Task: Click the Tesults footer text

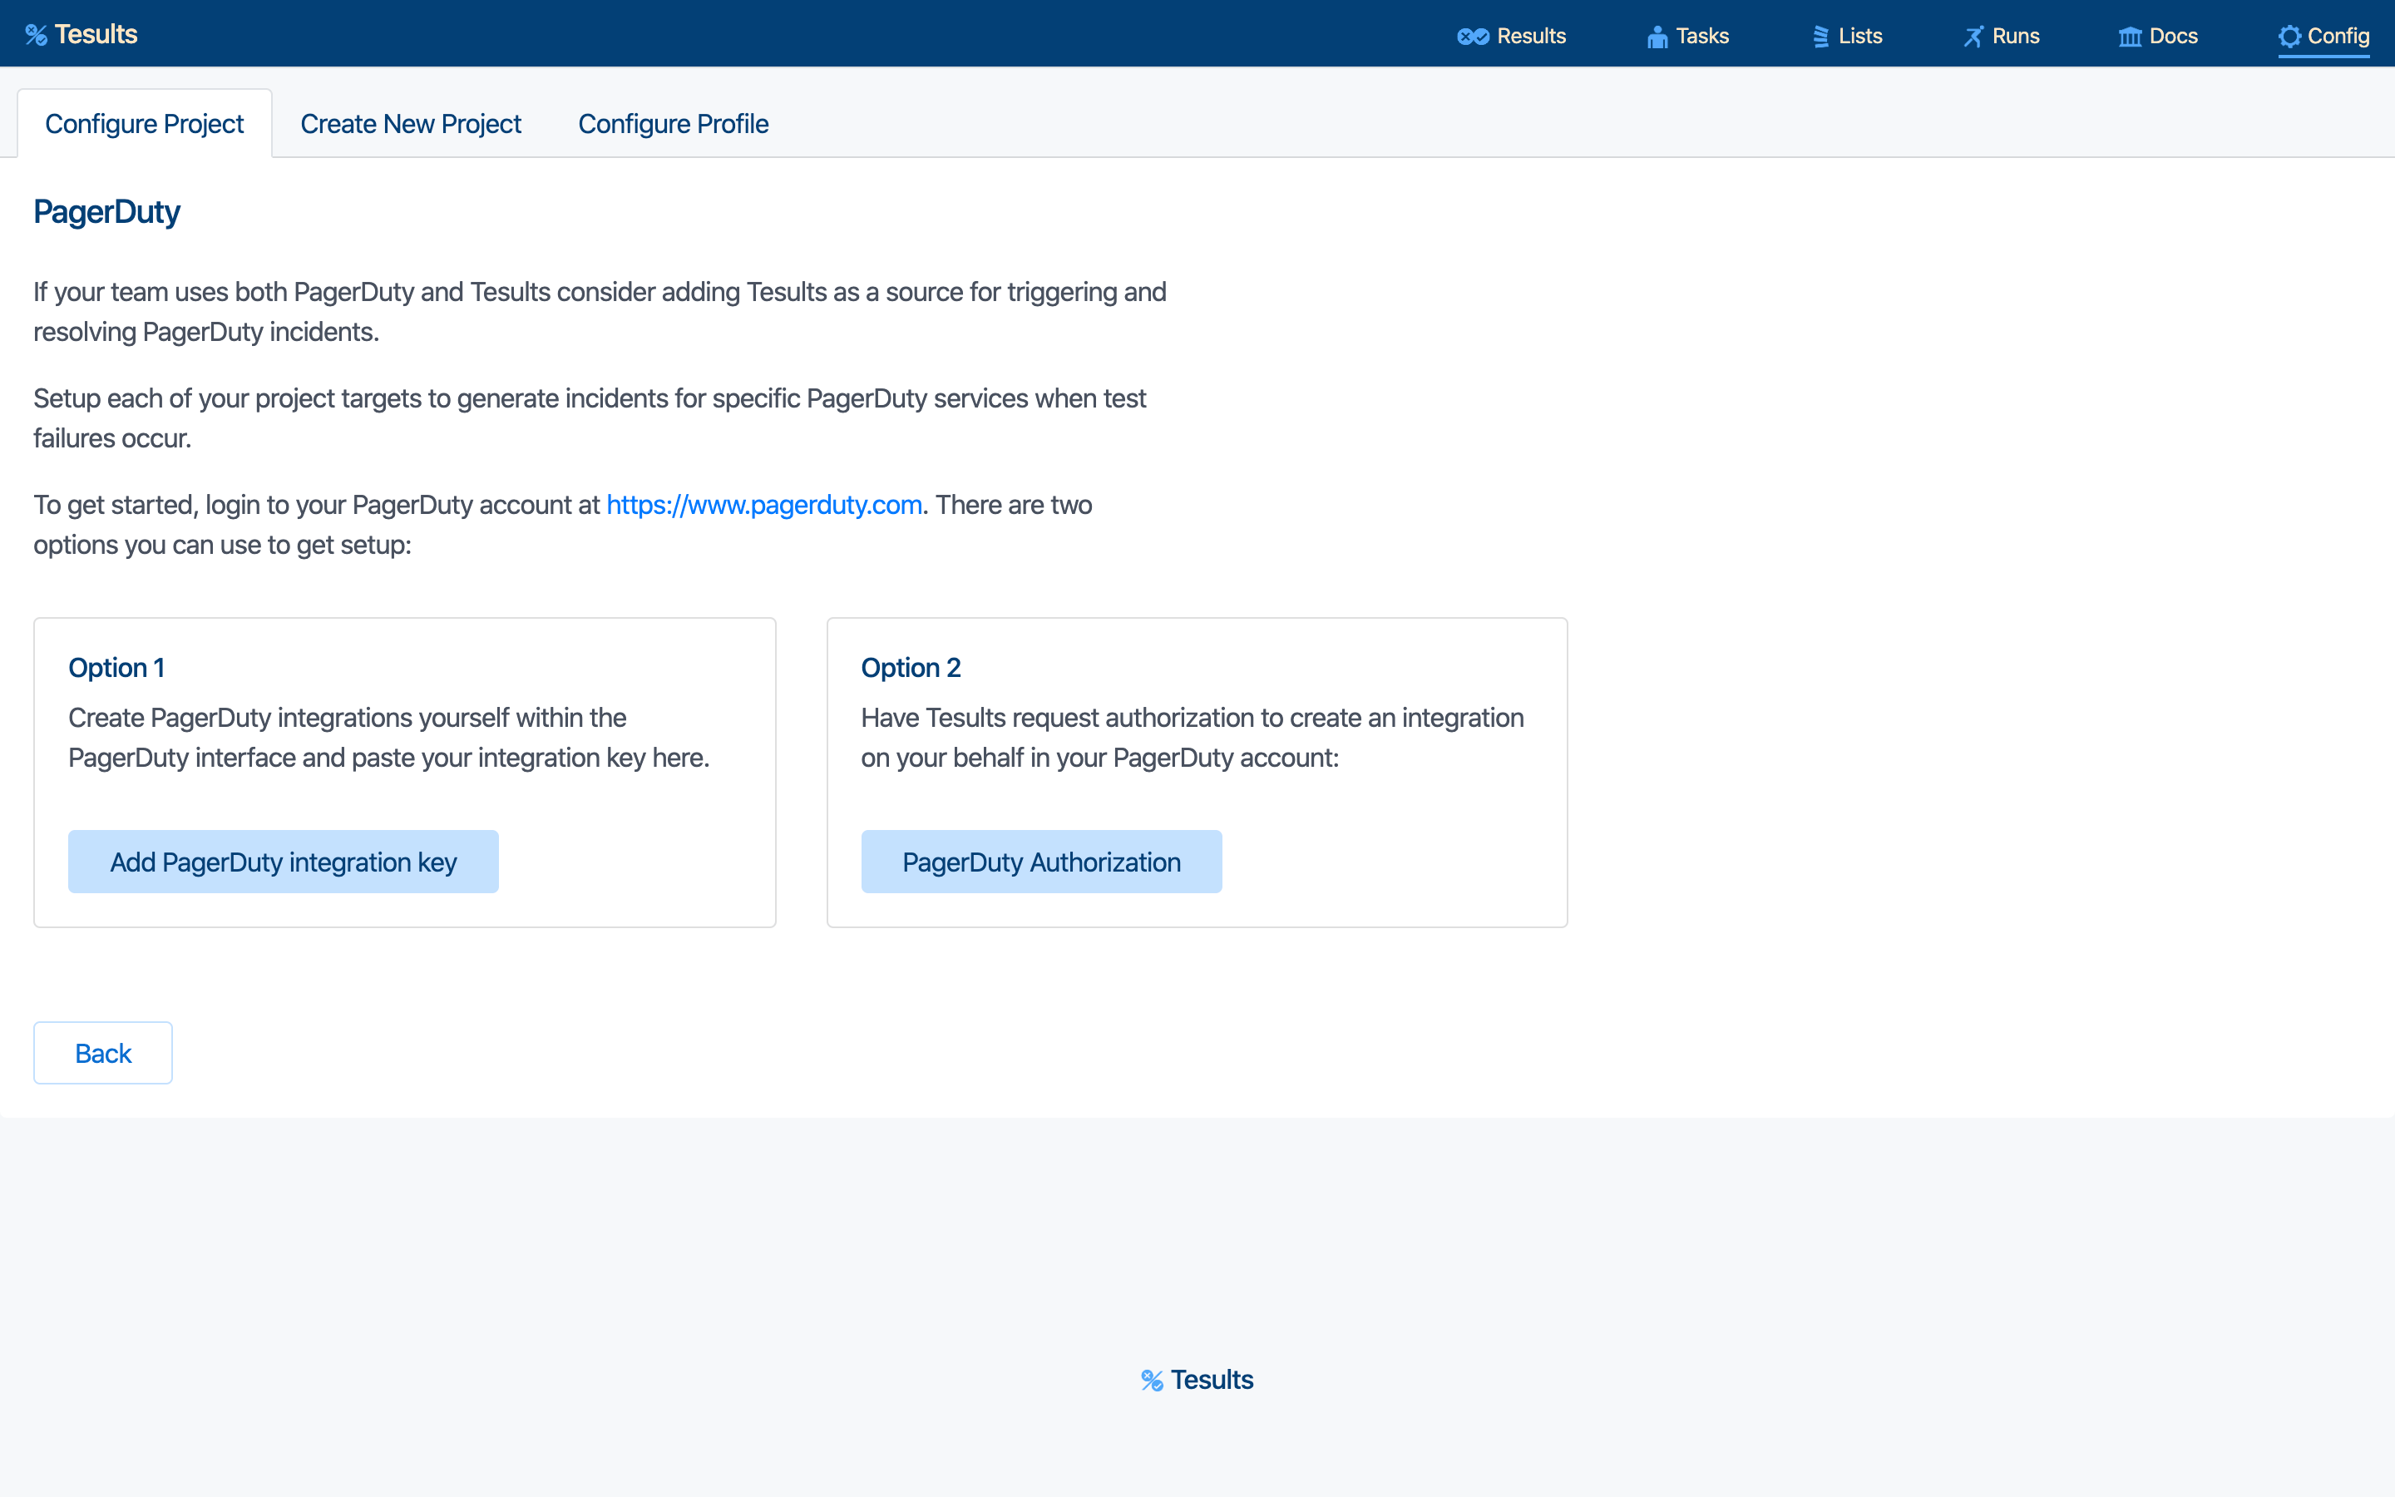Action: coord(1212,1381)
